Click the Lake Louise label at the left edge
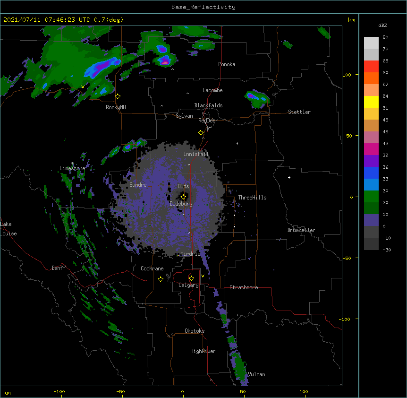This screenshot has width=407, height=398. [8, 229]
